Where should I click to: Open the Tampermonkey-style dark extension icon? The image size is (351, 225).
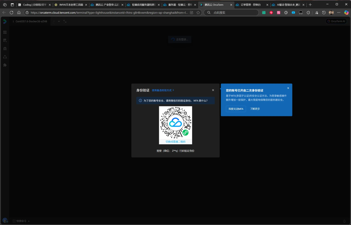[301, 13]
